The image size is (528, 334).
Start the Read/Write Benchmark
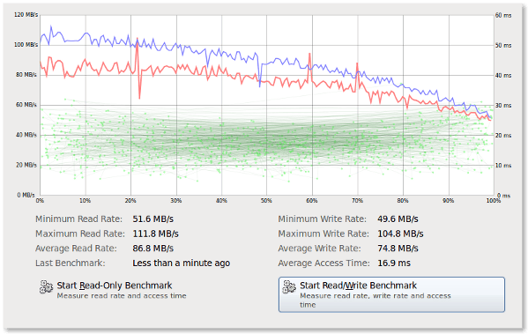click(x=391, y=294)
